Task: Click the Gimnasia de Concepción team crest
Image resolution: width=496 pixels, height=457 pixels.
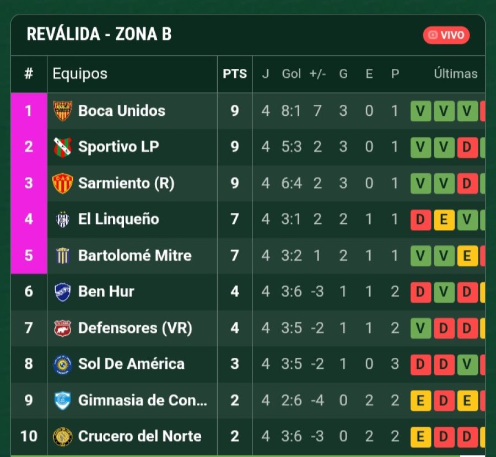Action: (62, 400)
